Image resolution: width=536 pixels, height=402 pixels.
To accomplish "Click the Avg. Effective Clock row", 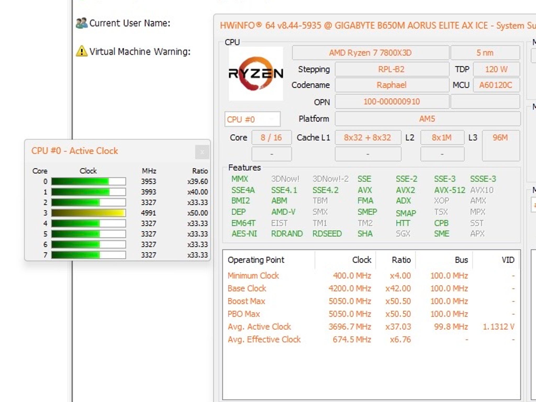I will point(371,340).
